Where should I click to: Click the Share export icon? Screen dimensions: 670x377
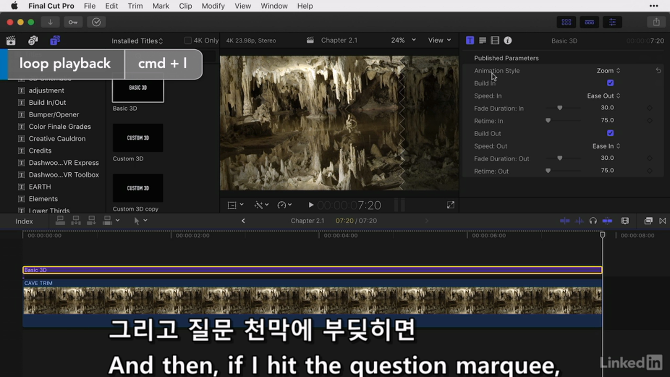point(656,22)
